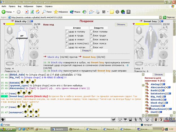The height and width of the screenshot is (132, 176).
Task: Open Вид menu
Action: 19,6
